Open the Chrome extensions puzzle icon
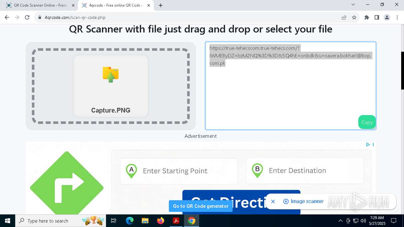 click(367, 17)
